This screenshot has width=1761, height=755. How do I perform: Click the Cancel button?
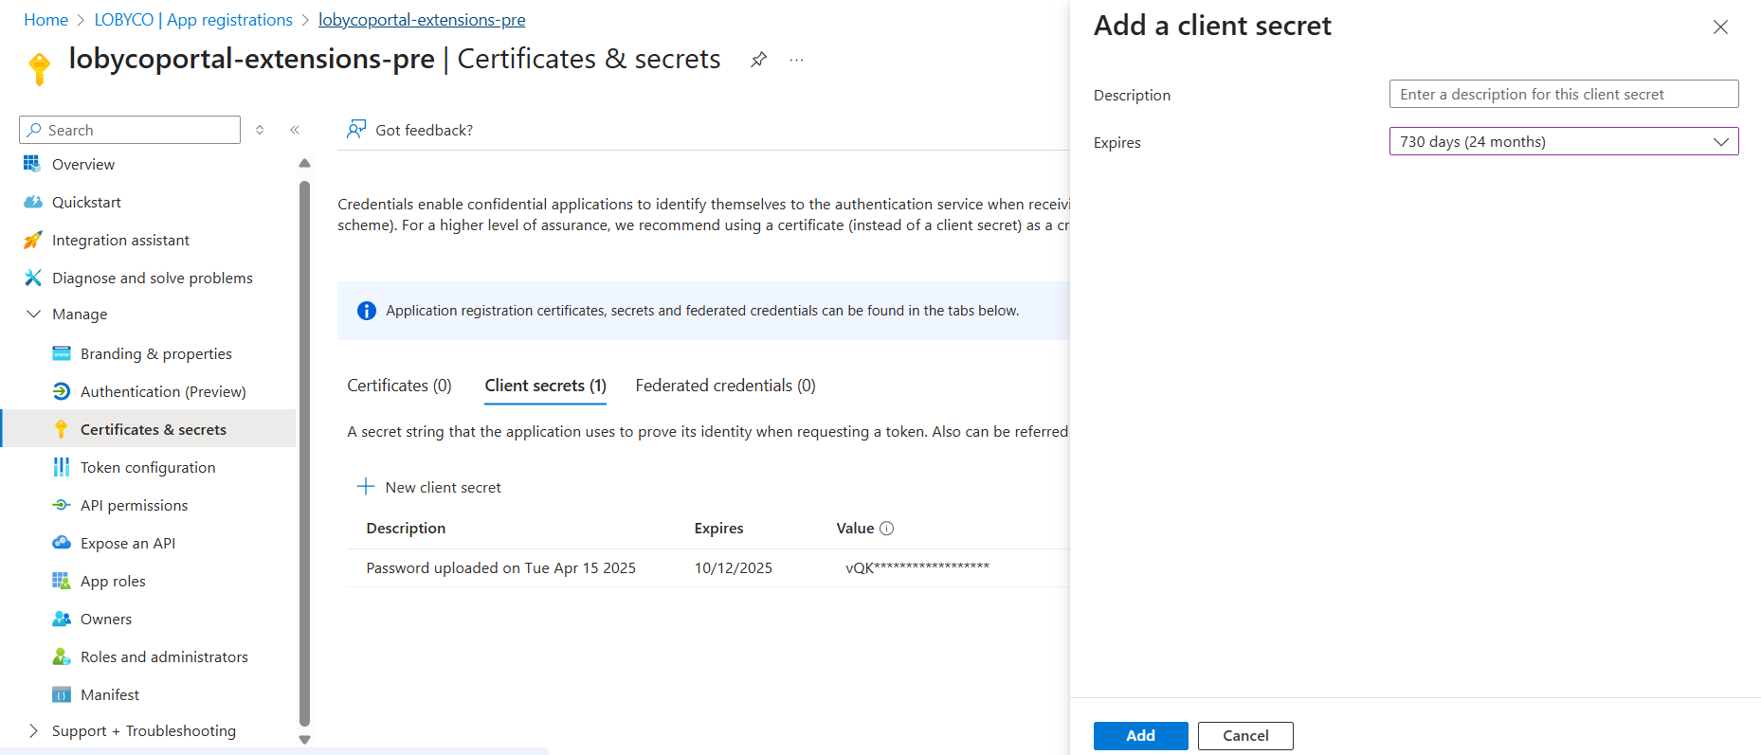click(x=1245, y=736)
